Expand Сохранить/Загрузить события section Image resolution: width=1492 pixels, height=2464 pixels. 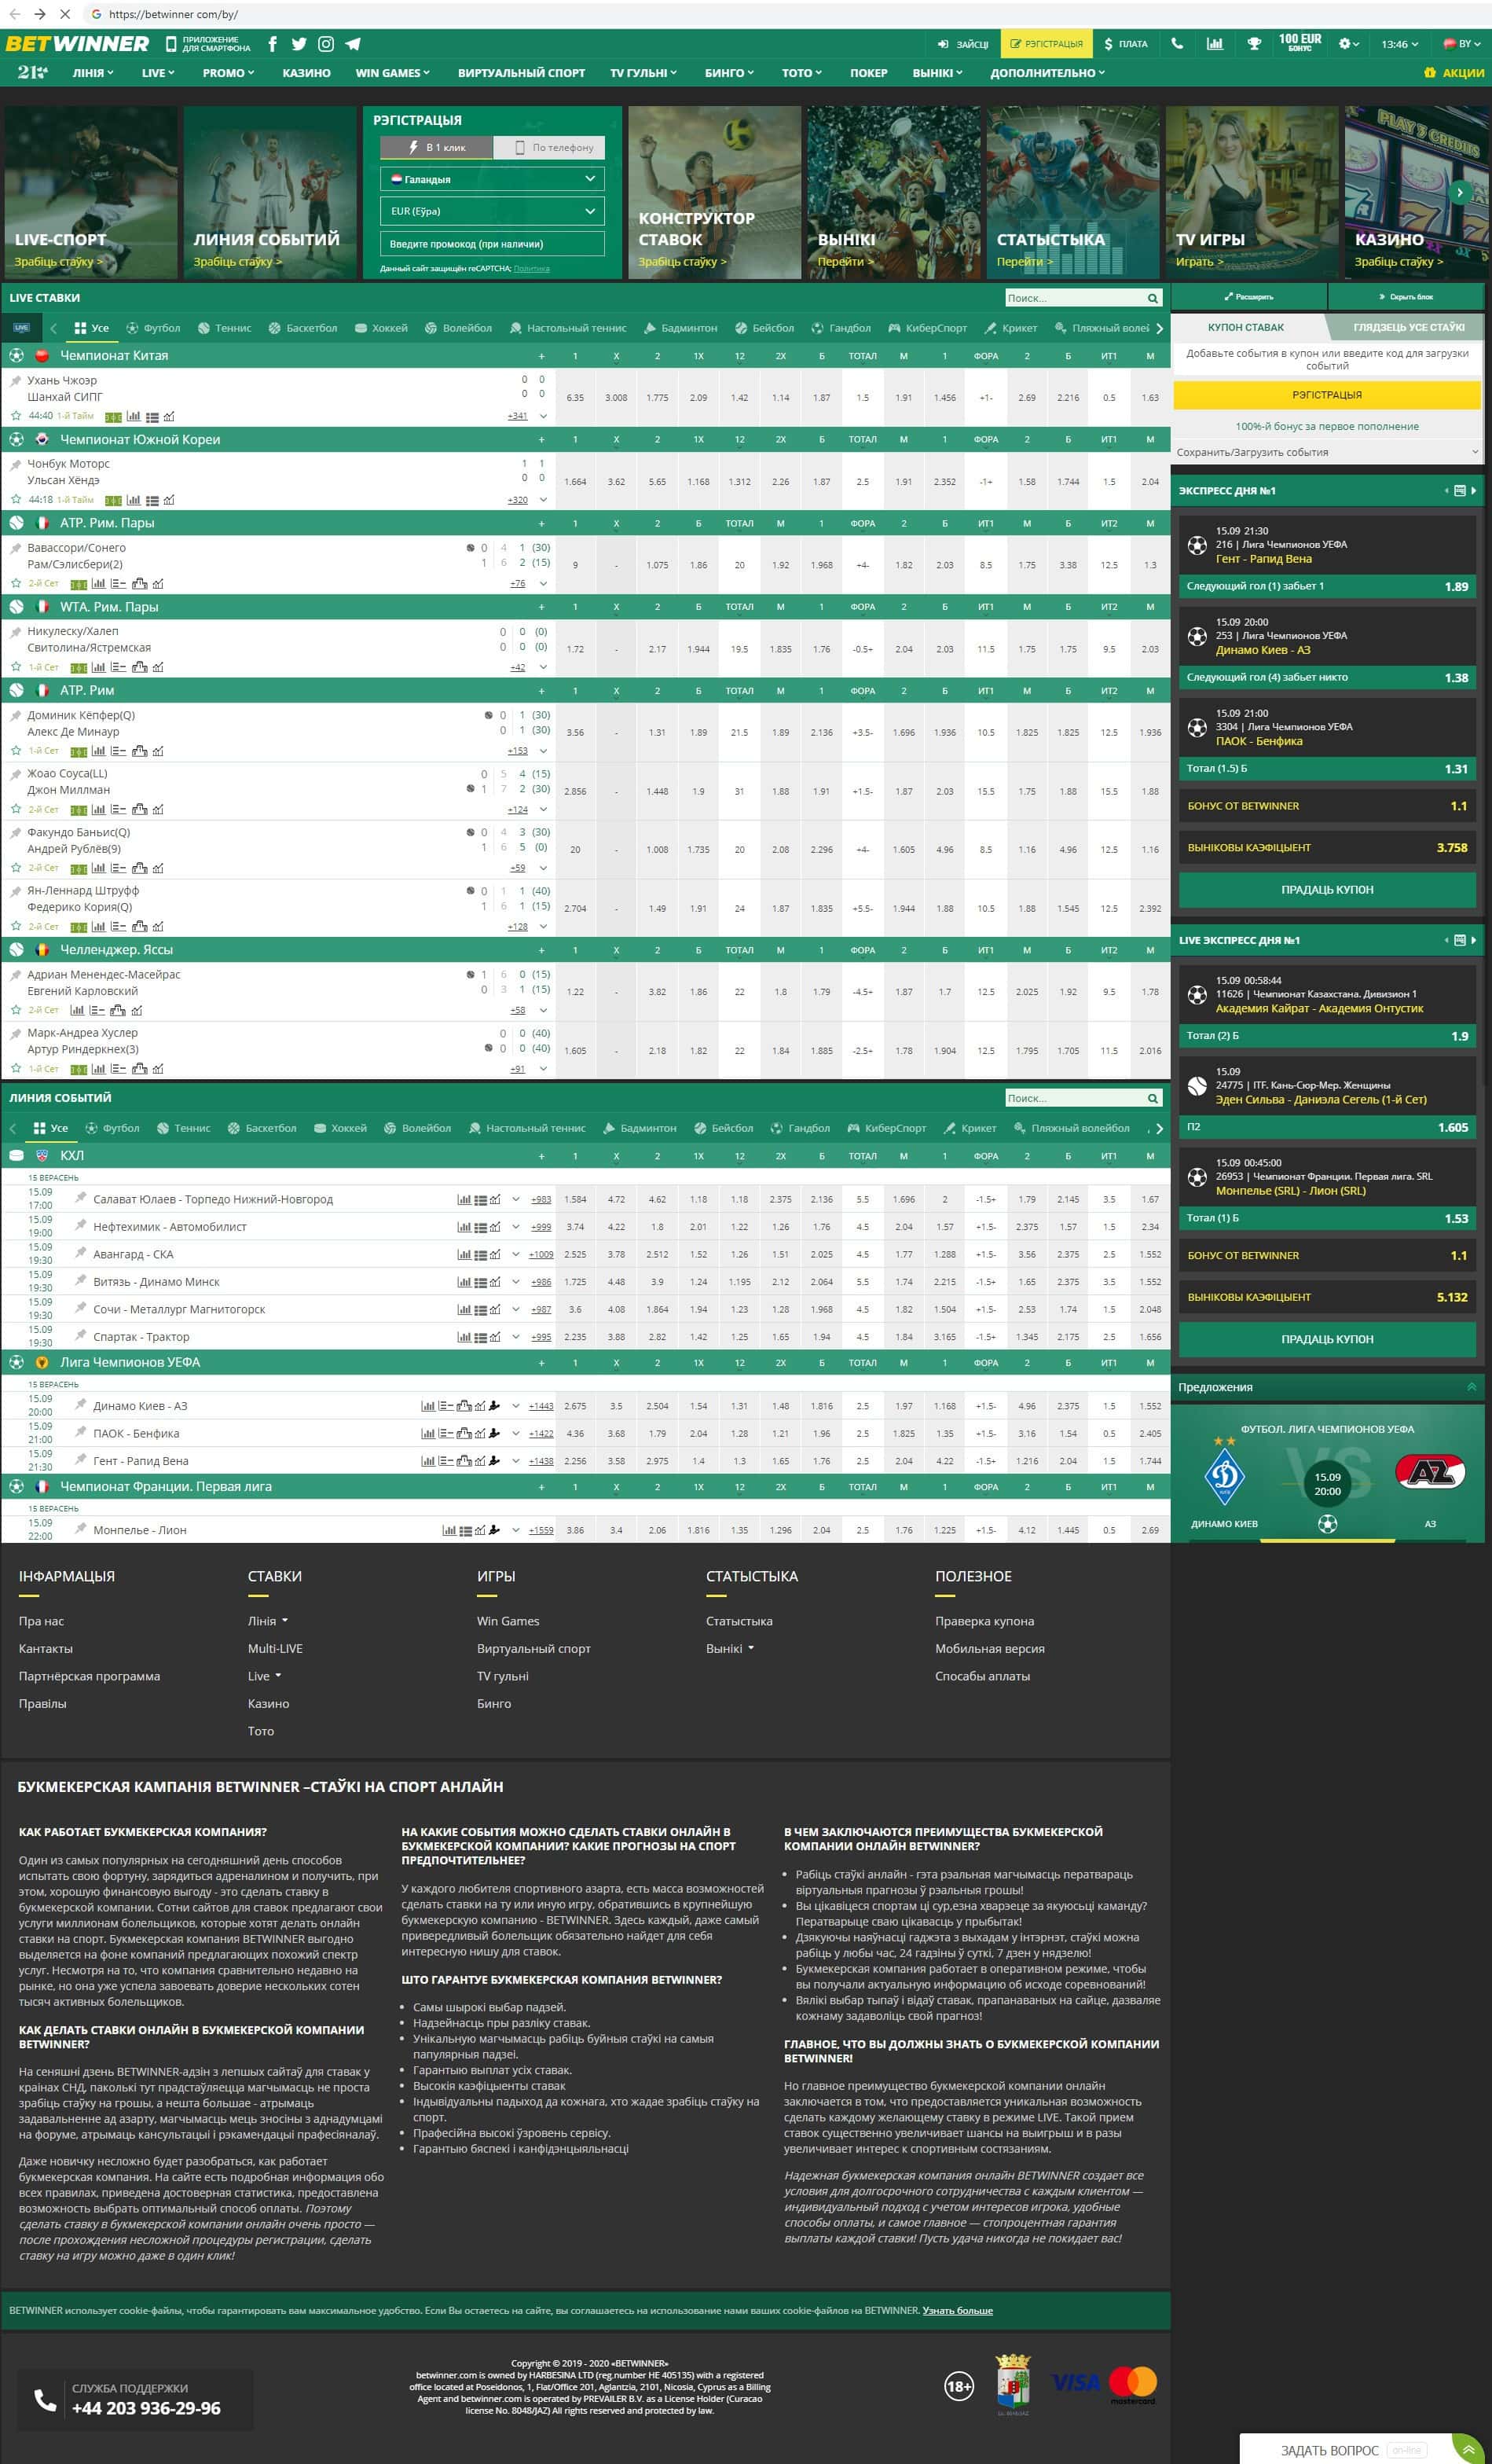click(1326, 452)
